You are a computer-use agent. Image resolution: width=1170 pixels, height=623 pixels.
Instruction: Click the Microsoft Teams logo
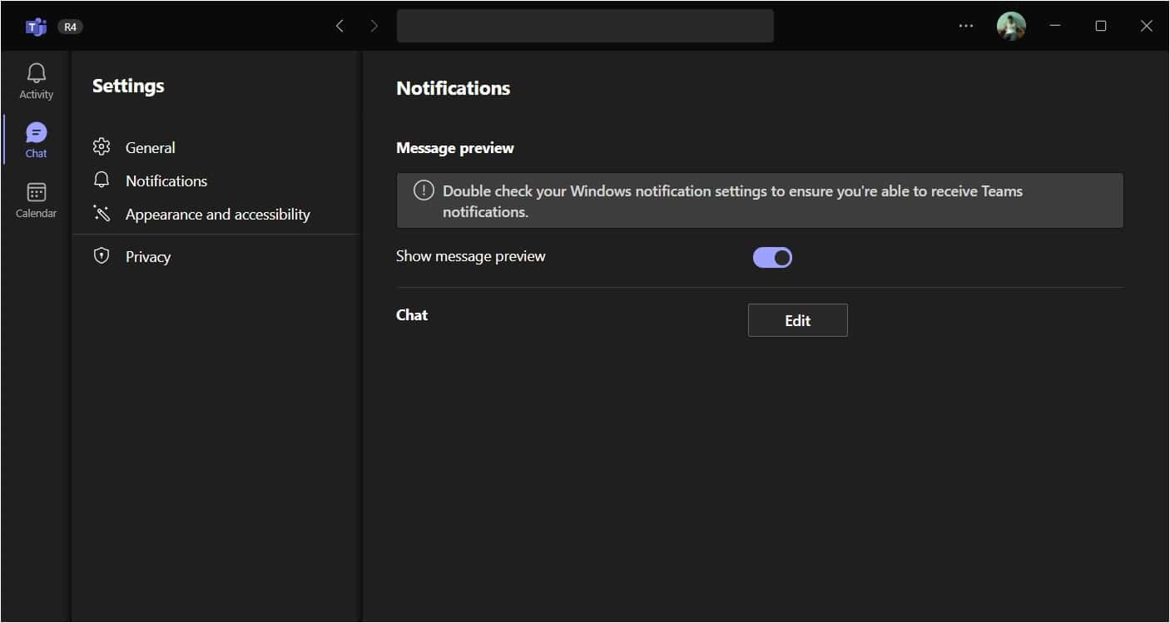(x=36, y=27)
